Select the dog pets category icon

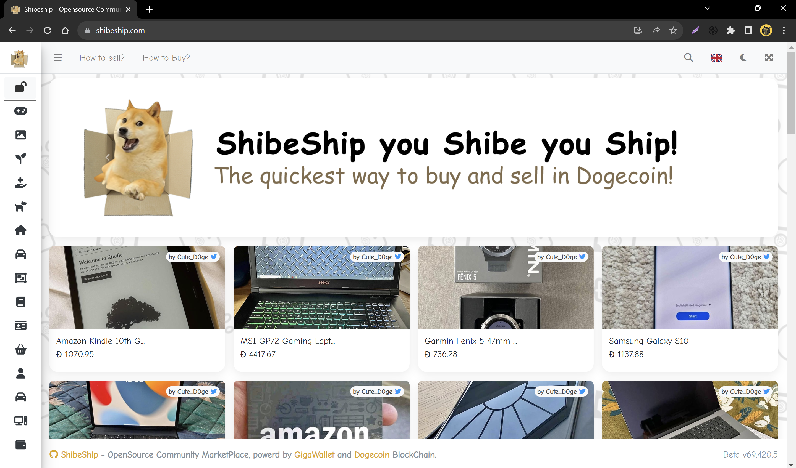pyautogui.click(x=20, y=206)
